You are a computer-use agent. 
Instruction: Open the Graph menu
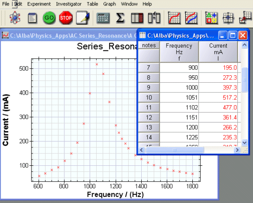coord(109,4)
